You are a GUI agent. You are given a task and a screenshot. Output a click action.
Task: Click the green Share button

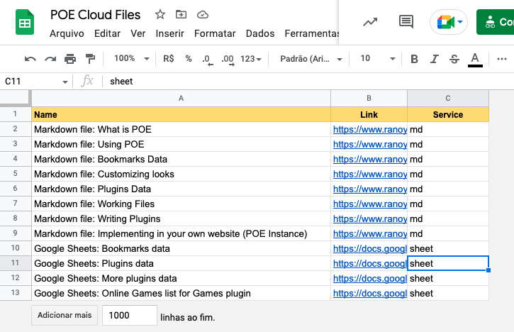[496, 22]
